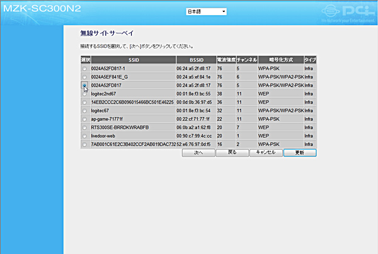Click the SSID column header
378x254 pixels.
click(x=133, y=59)
